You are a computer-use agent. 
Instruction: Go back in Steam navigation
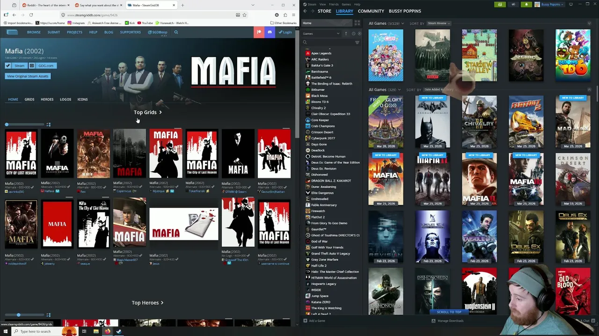(305, 11)
